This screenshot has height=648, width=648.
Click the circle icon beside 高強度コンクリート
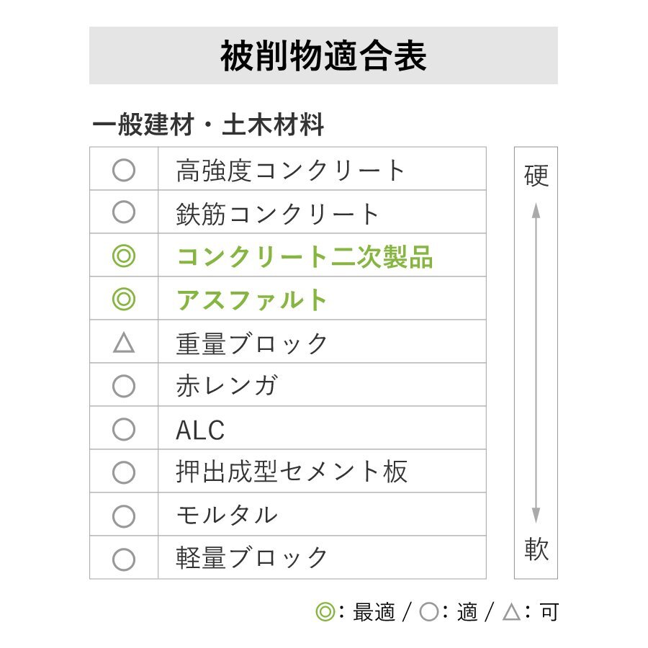click(x=124, y=170)
